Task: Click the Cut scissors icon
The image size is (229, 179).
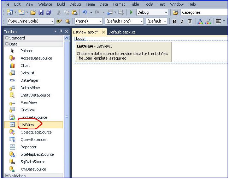Action: [59, 13]
